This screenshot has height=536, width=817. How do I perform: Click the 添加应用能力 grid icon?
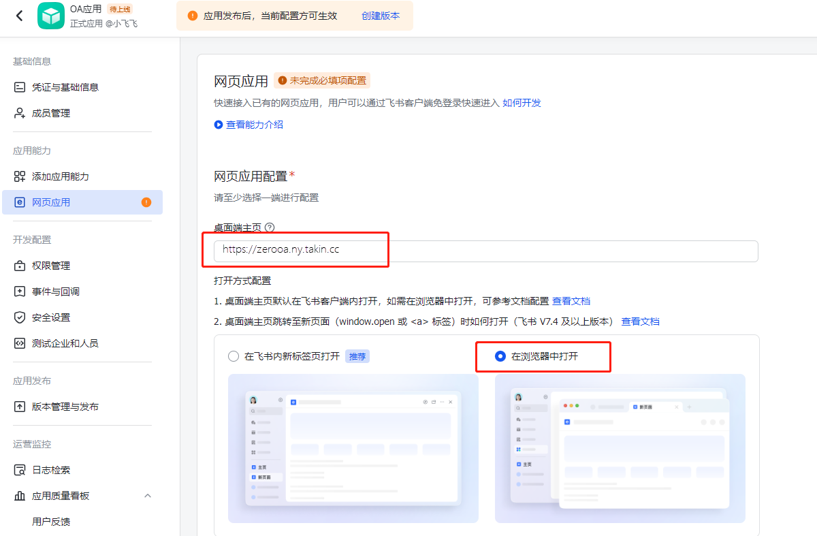[x=20, y=176]
